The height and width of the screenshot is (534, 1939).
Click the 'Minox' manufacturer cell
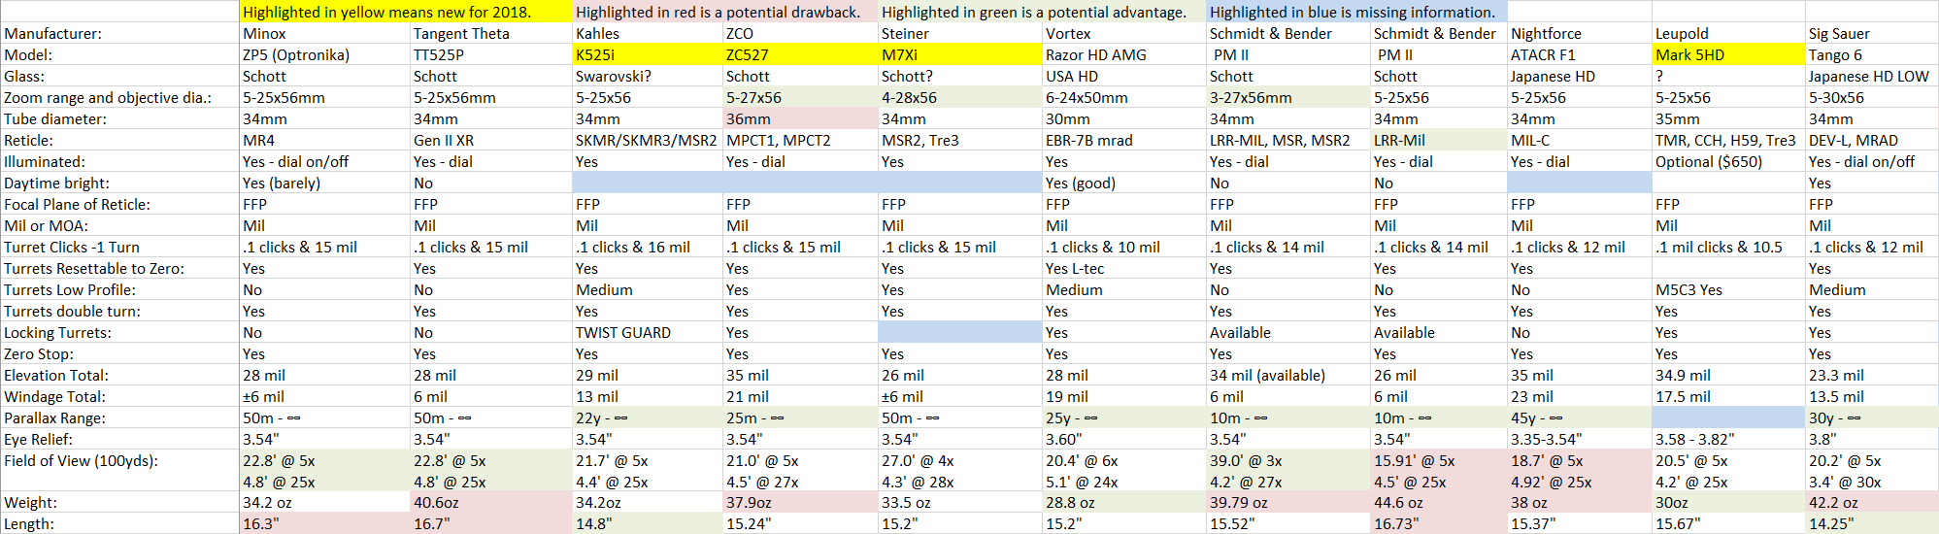(324, 33)
